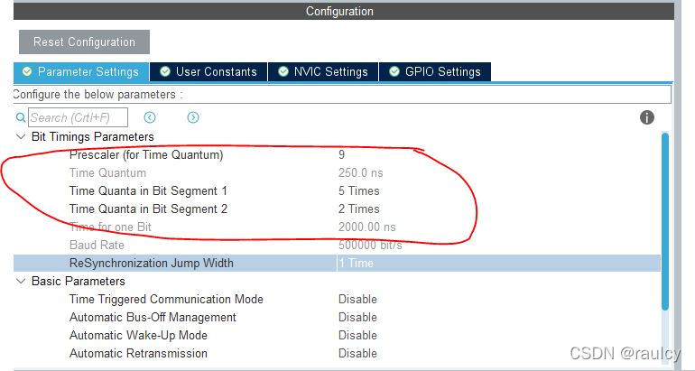Collapse the Bit Timings Parameters section
695x371 pixels.
coord(21,136)
